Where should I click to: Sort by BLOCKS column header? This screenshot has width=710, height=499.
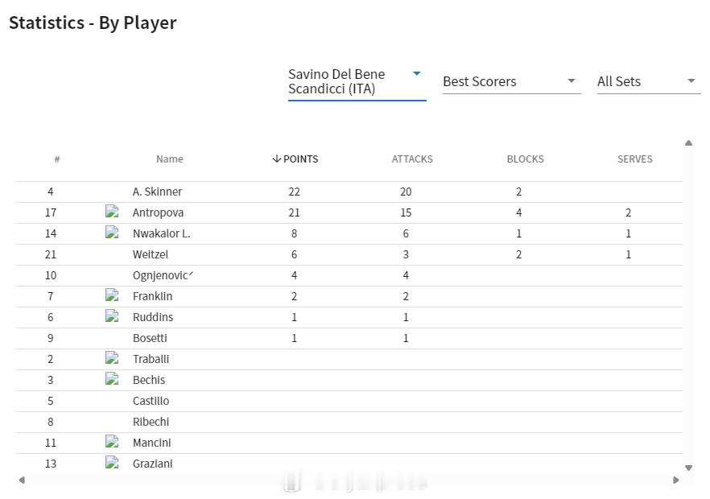coord(525,159)
